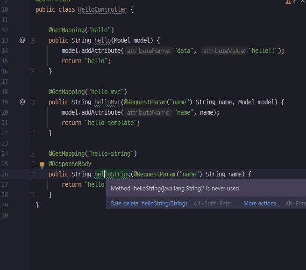Viewport: 306px width, 270px height.
Task: Click fold end marker on line 22
Action: pos(33,133)
